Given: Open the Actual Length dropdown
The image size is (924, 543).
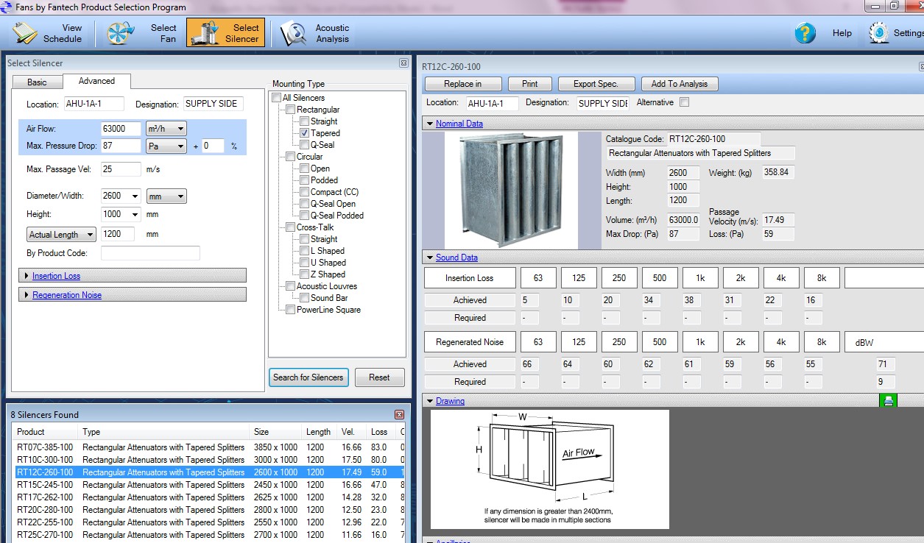Looking at the screenshot, I should [x=62, y=235].
